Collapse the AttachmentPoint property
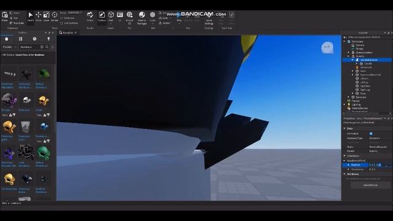 tap(344, 160)
